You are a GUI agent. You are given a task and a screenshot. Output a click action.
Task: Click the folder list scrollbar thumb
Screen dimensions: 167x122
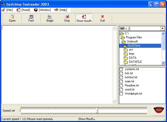pyautogui.click(x=163, y=43)
